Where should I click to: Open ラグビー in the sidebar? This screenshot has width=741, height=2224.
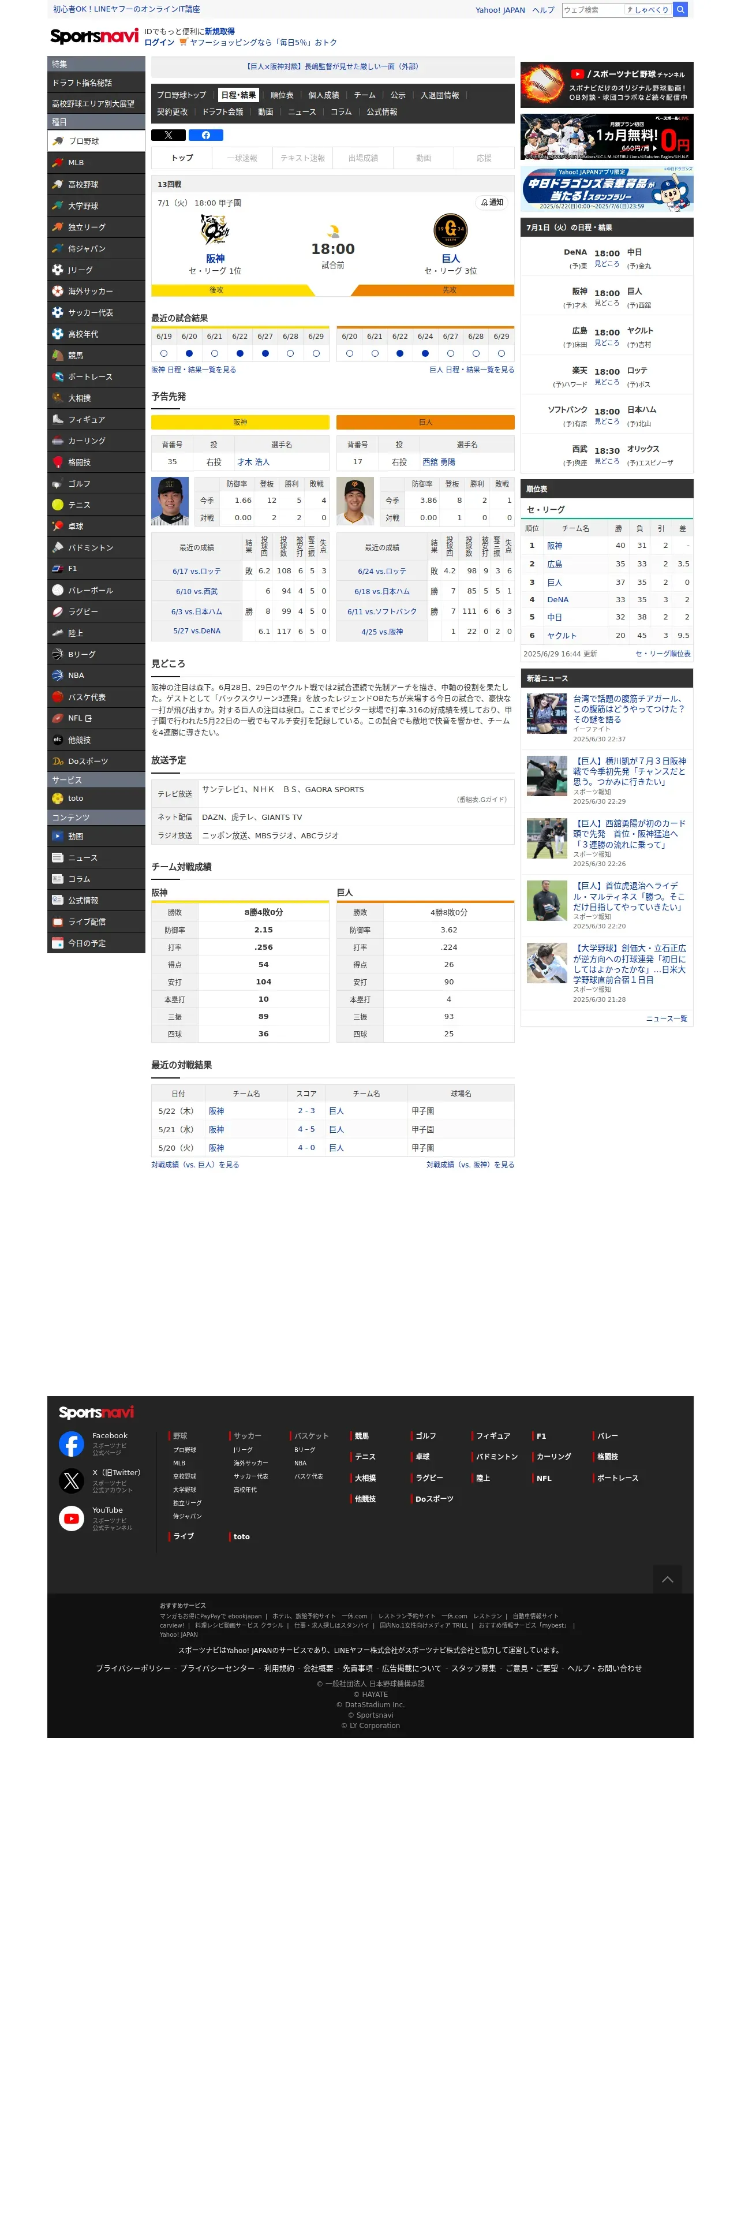click(96, 612)
